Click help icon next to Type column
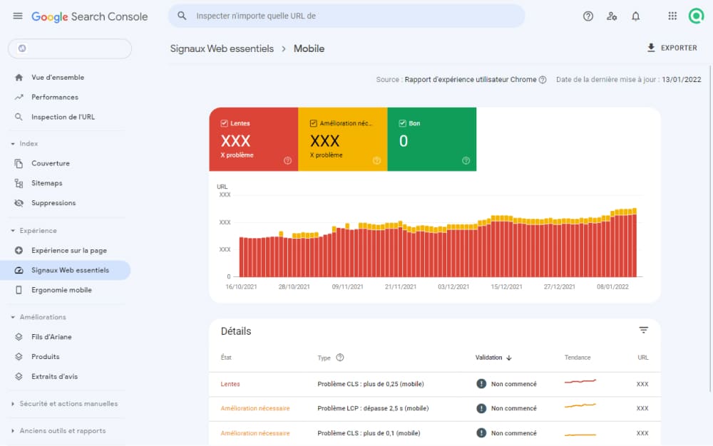The image size is (713, 446). [339, 358]
